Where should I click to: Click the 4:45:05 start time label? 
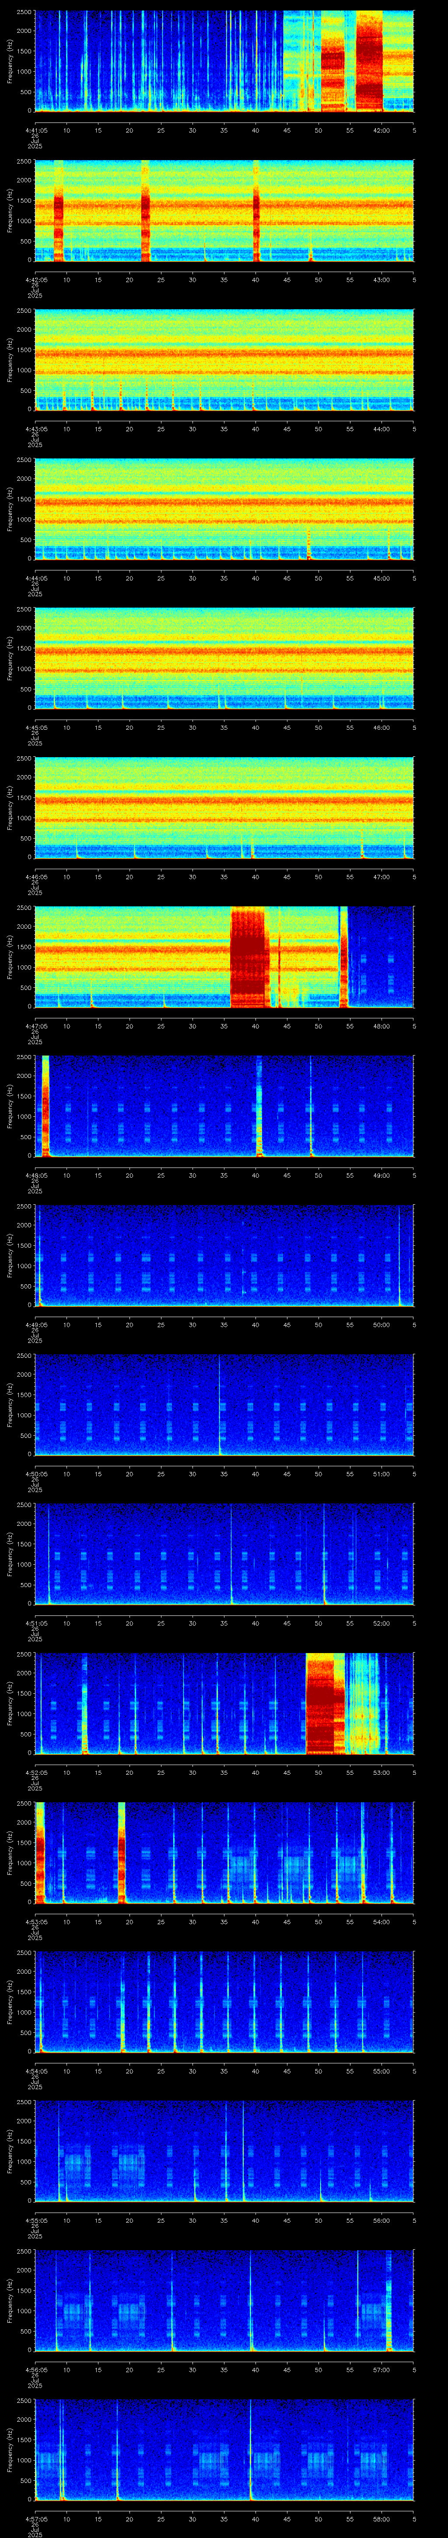[35, 727]
